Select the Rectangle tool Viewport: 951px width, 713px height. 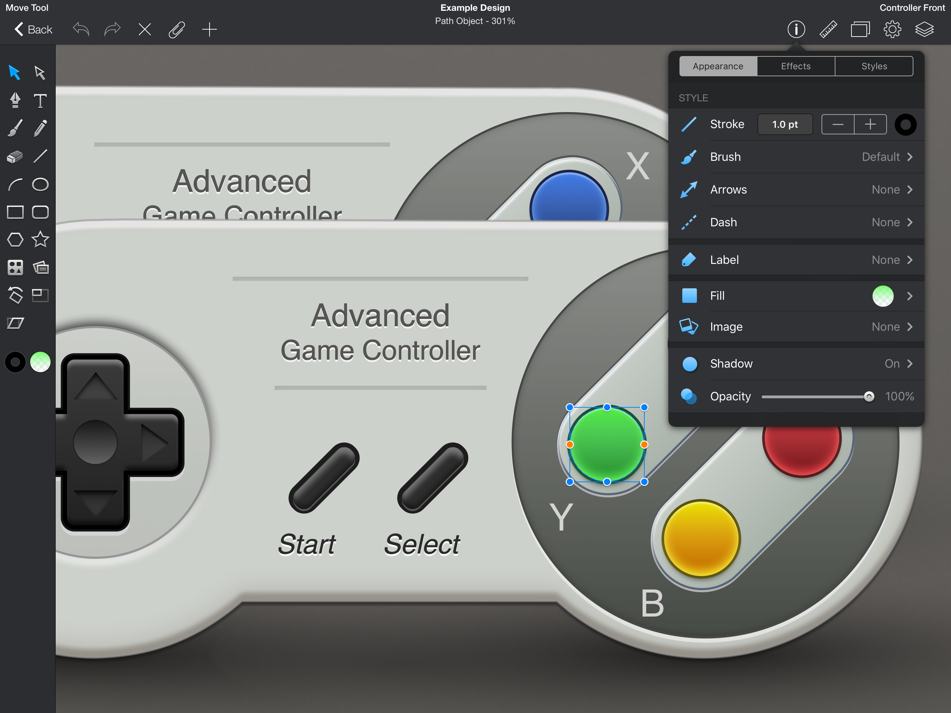pyautogui.click(x=15, y=212)
